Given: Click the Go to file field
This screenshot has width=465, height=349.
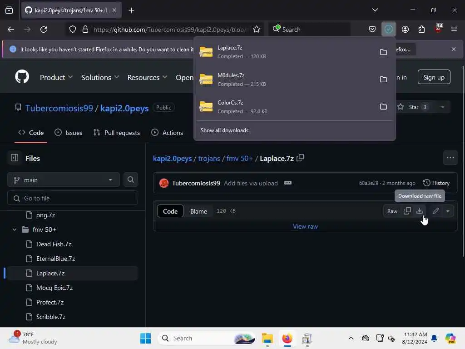Looking at the screenshot, I should [72, 198].
